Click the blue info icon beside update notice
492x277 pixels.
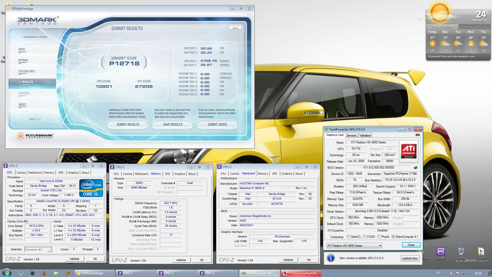pyautogui.click(x=331, y=258)
